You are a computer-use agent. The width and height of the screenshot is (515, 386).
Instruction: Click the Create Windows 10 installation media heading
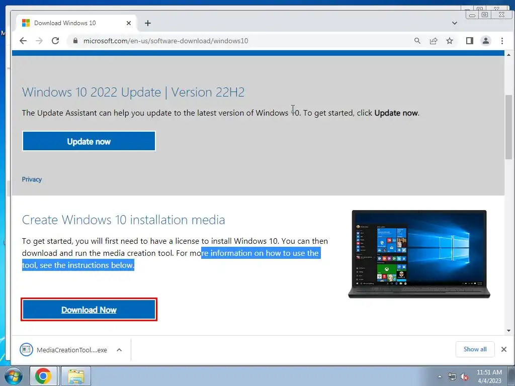[x=124, y=220]
